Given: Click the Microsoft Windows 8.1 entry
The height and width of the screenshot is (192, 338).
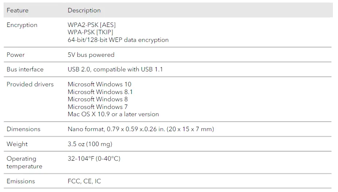Looking at the screenshot, I should [x=100, y=92].
